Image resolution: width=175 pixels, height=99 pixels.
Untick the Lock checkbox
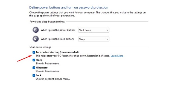(34, 75)
